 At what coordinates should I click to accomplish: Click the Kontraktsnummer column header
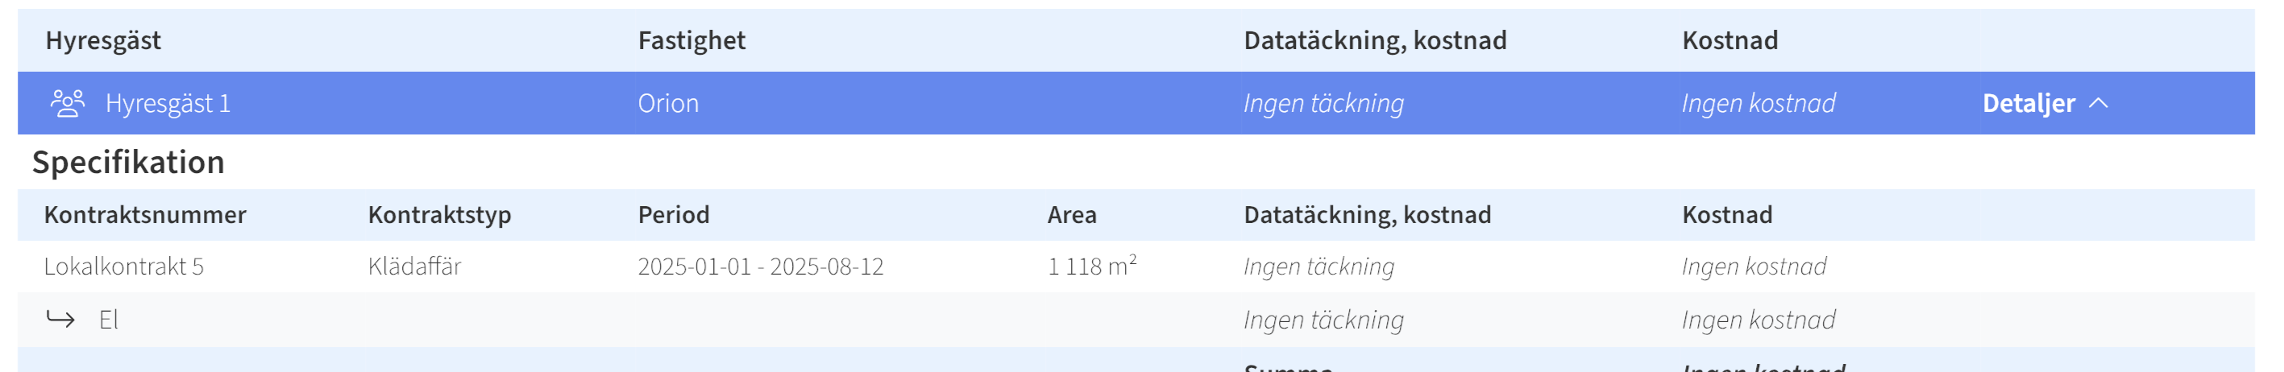coord(145,215)
